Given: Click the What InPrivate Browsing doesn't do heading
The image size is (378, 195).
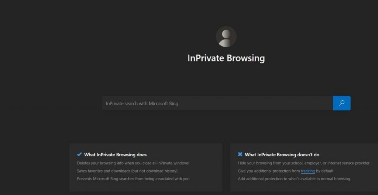Looking at the screenshot, I should pos(282,155).
